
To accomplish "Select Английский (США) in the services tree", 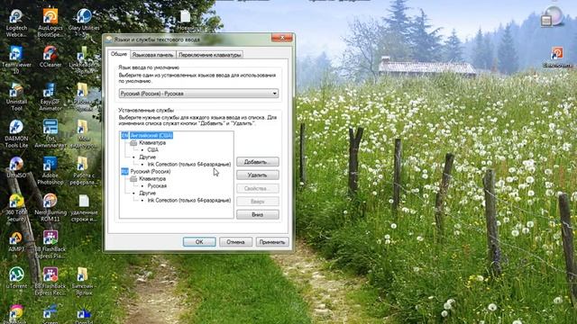I will click(151, 135).
